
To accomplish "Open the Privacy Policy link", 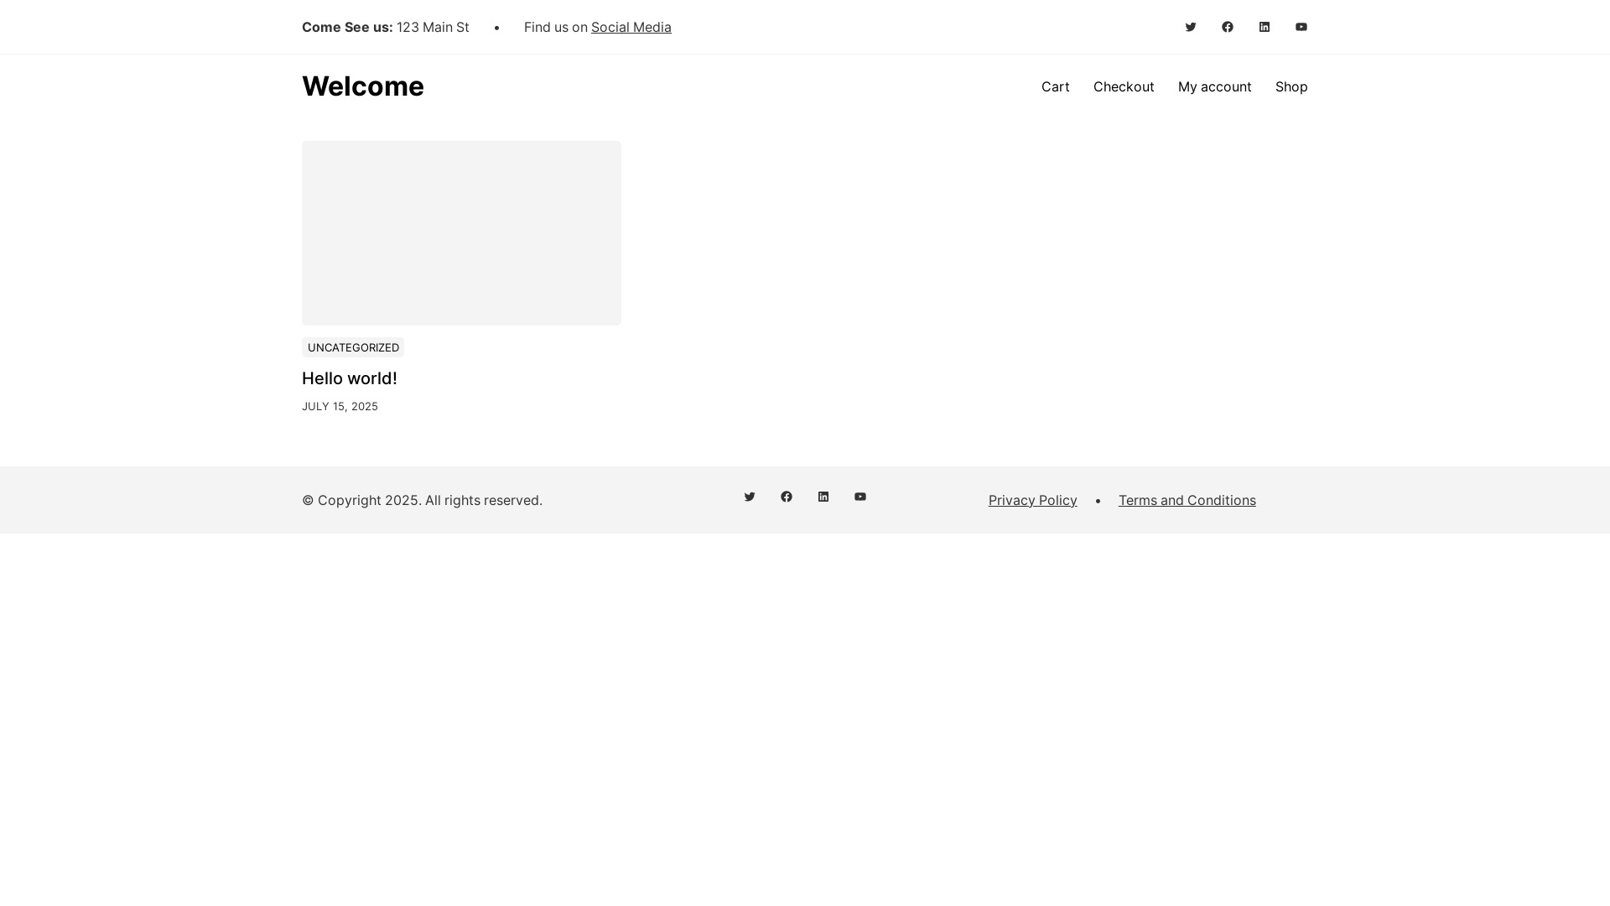I will click(x=1033, y=500).
